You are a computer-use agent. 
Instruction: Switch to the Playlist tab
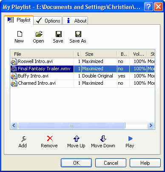tap(19, 20)
